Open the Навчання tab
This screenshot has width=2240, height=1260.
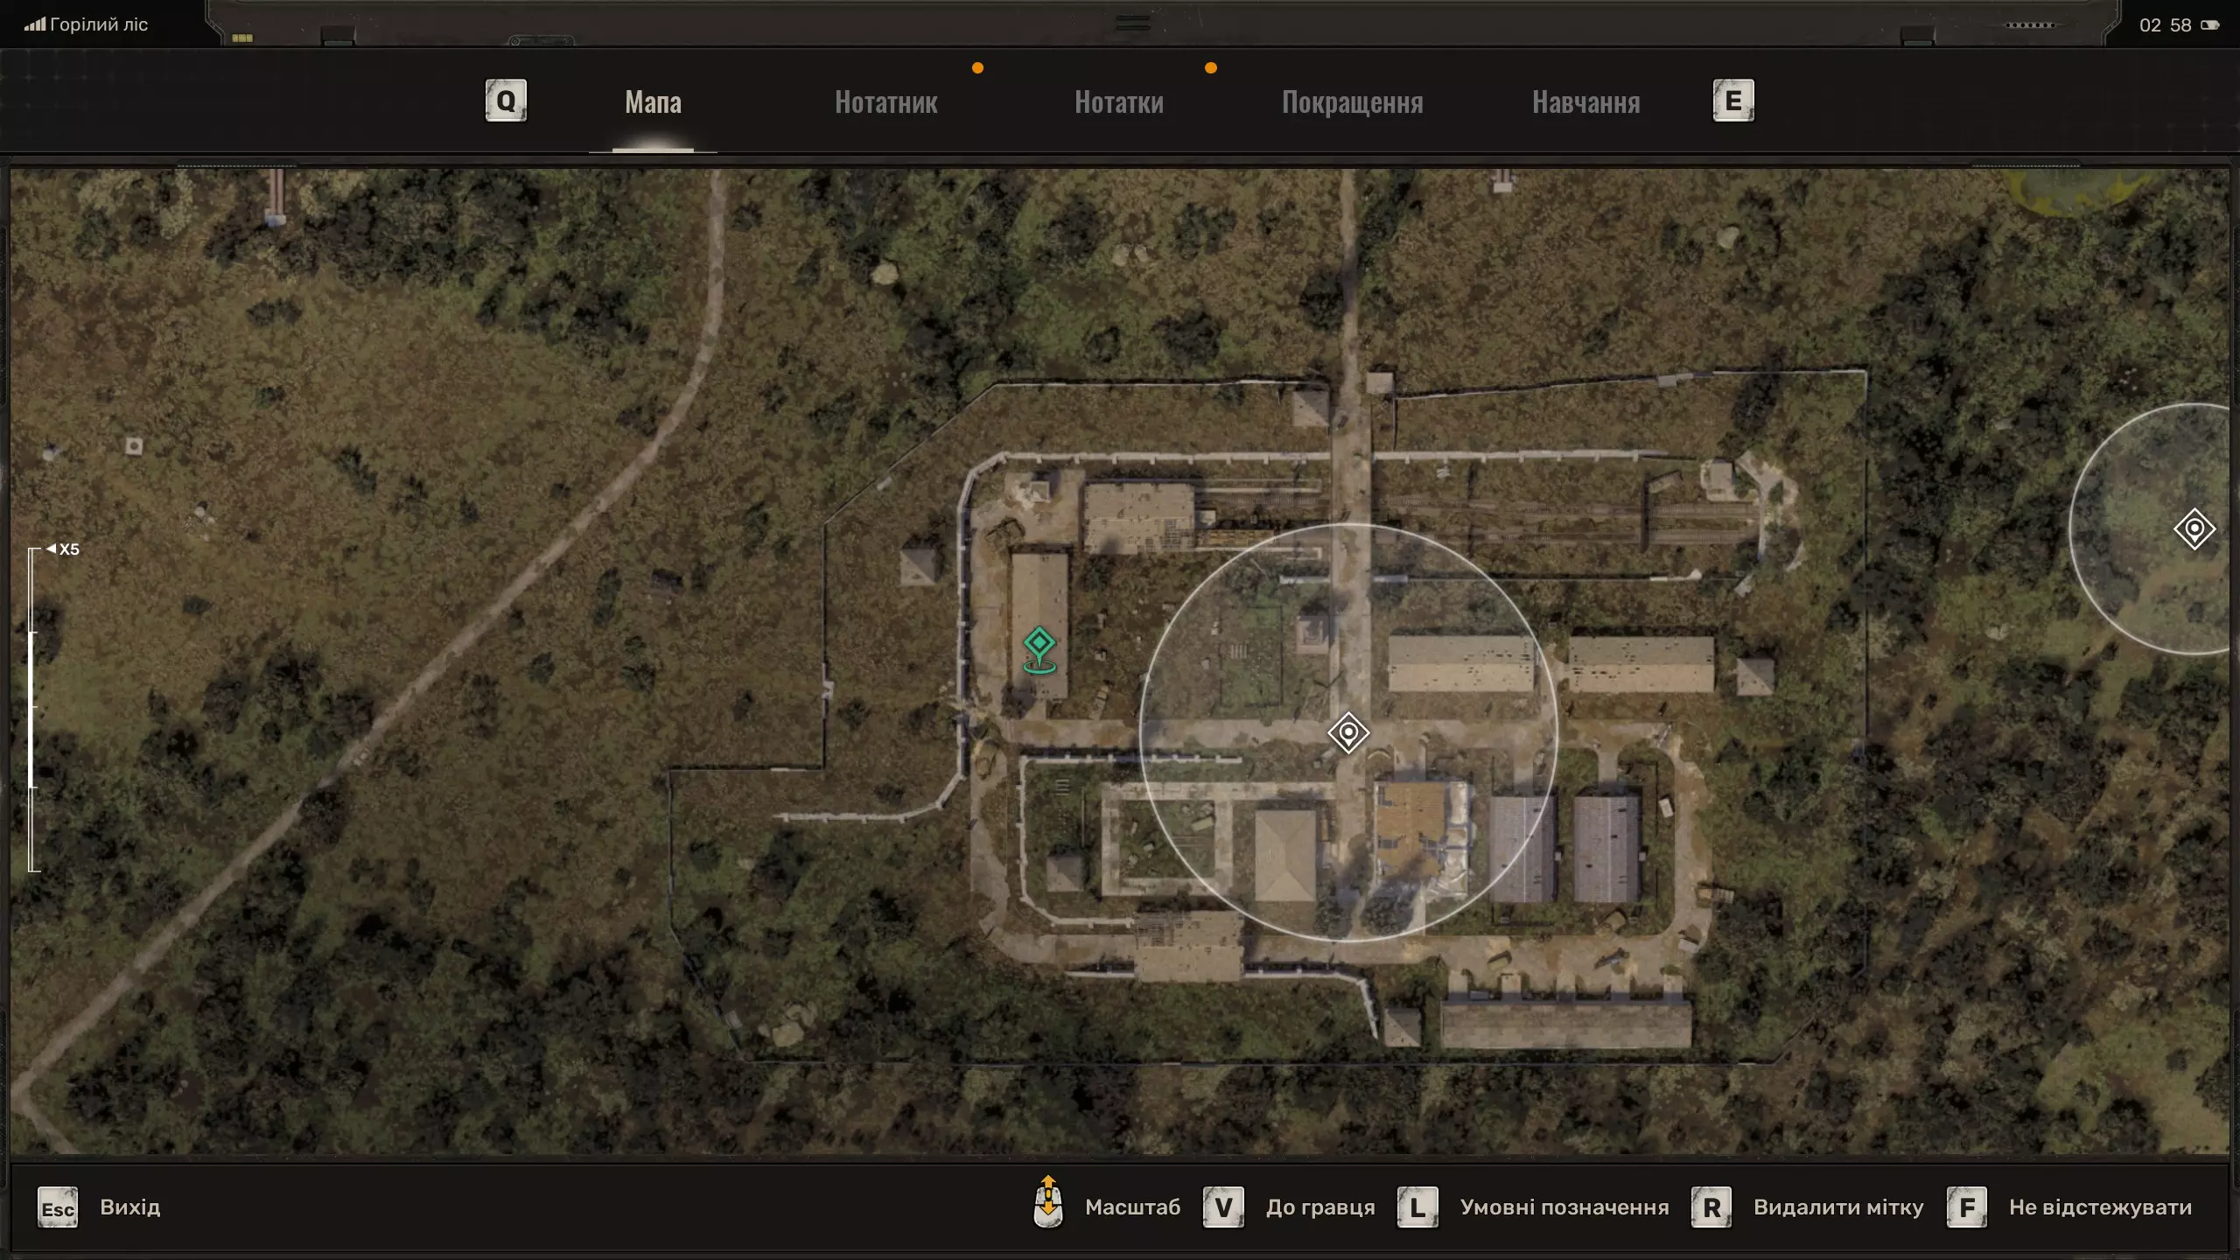click(x=1585, y=102)
